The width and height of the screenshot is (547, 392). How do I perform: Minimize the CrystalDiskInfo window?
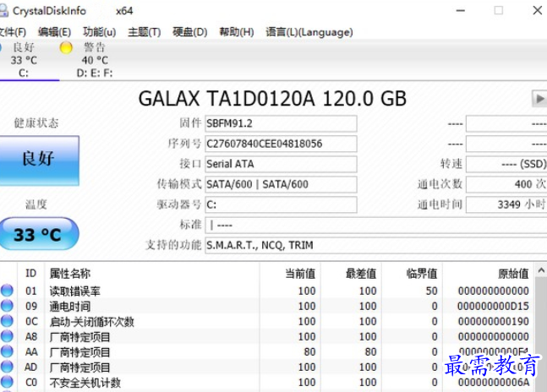(461, 10)
